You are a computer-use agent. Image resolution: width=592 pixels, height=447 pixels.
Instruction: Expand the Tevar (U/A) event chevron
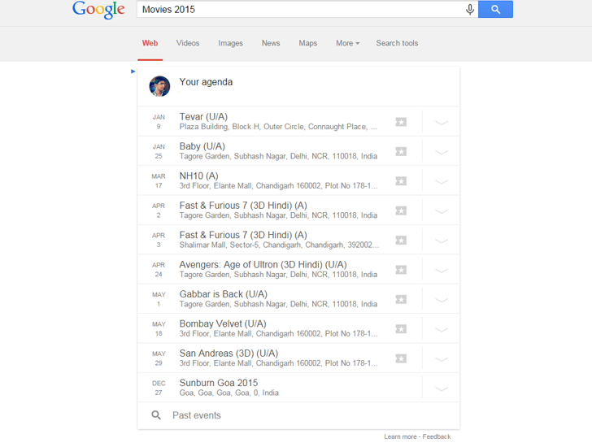coord(442,123)
